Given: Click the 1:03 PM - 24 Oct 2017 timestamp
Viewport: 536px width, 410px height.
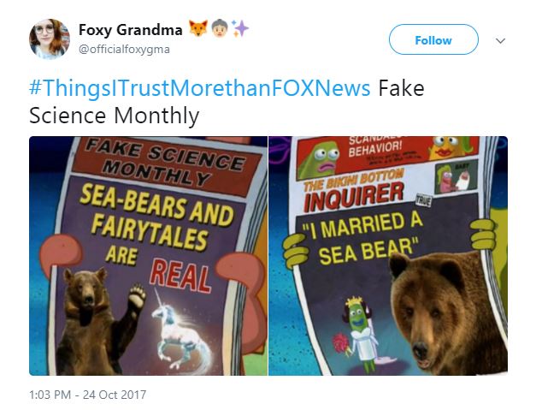Looking at the screenshot, I should (88, 395).
